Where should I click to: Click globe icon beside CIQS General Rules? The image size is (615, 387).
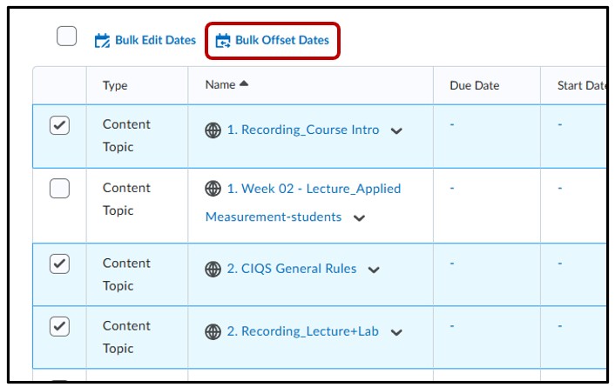click(x=213, y=270)
